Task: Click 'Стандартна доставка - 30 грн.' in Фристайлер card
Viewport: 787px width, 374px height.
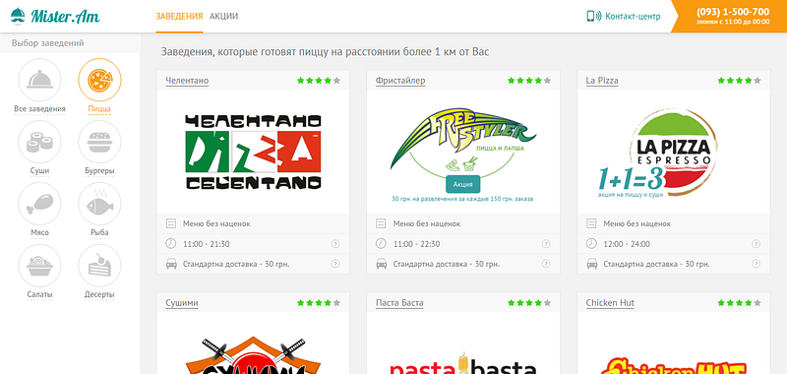Action: [447, 264]
